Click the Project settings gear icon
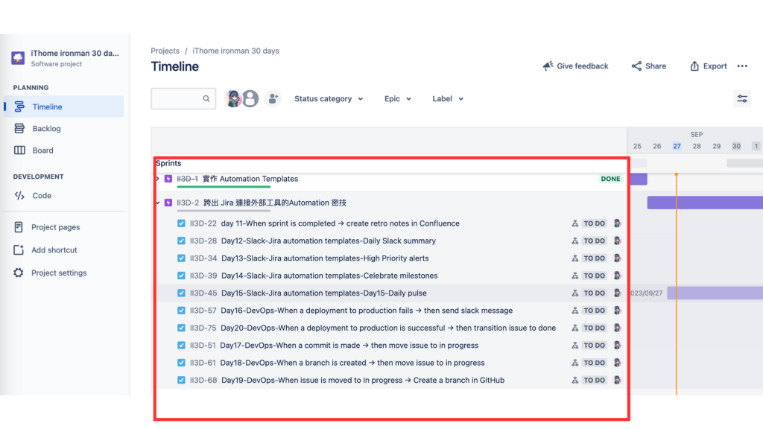763x429 pixels. 19,273
